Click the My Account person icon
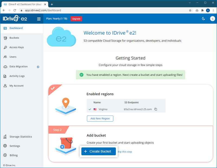 (x=5, y=86)
